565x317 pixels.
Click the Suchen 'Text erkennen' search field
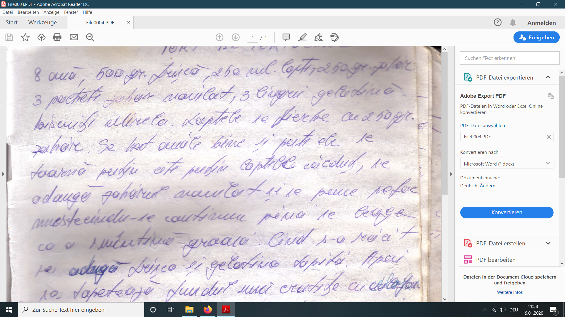pyautogui.click(x=510, y=58)
